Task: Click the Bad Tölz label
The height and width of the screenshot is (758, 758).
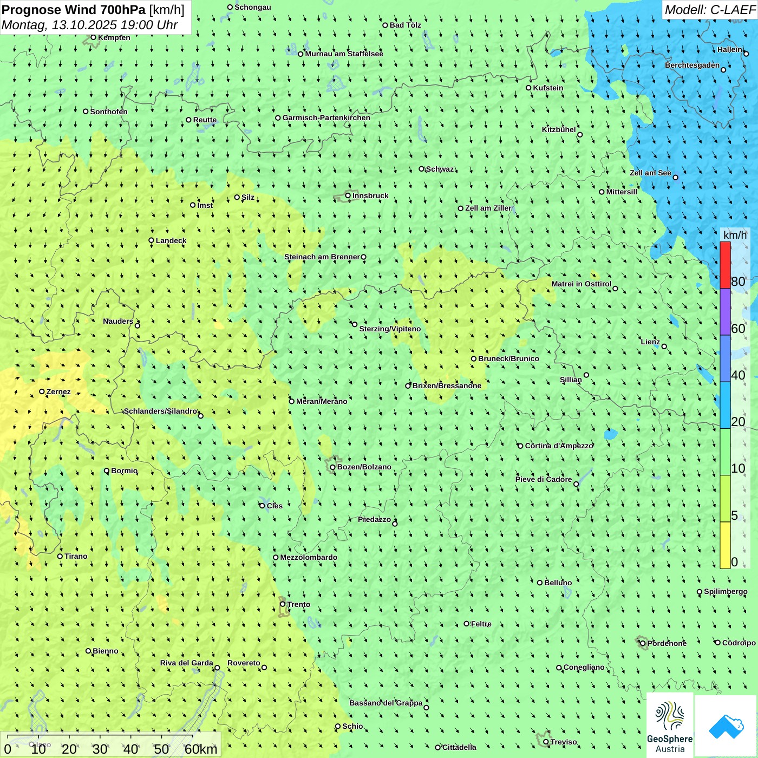Action: point(406,25)
